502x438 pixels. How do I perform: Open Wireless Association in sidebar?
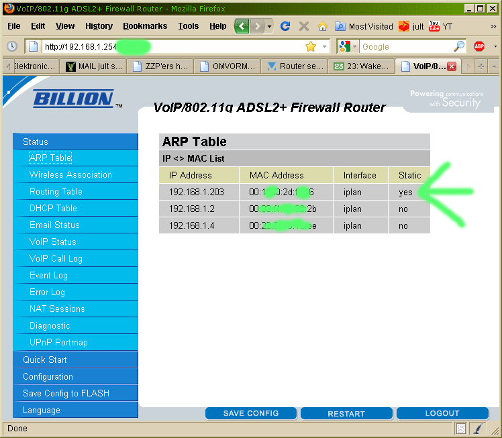point(70,174)
